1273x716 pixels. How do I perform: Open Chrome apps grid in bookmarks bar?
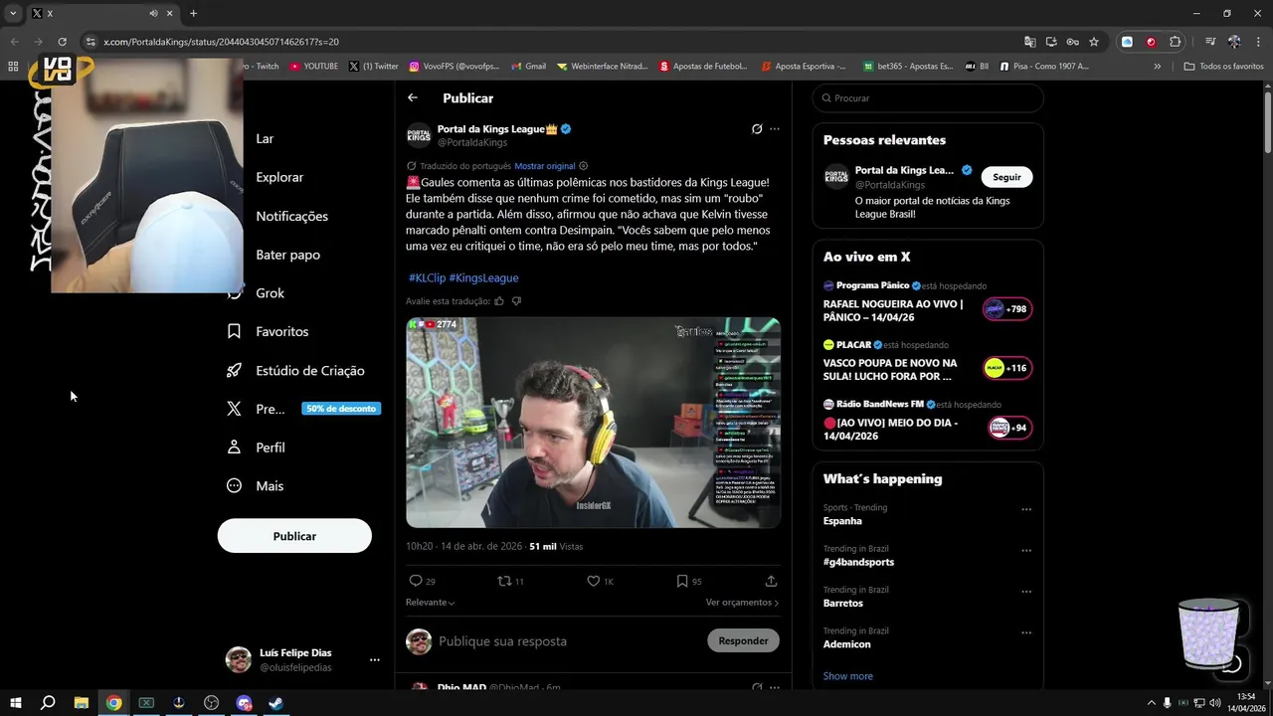point(13,67)
